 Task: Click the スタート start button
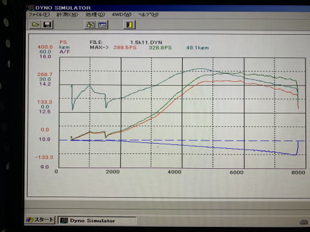(x=40, y=220)
